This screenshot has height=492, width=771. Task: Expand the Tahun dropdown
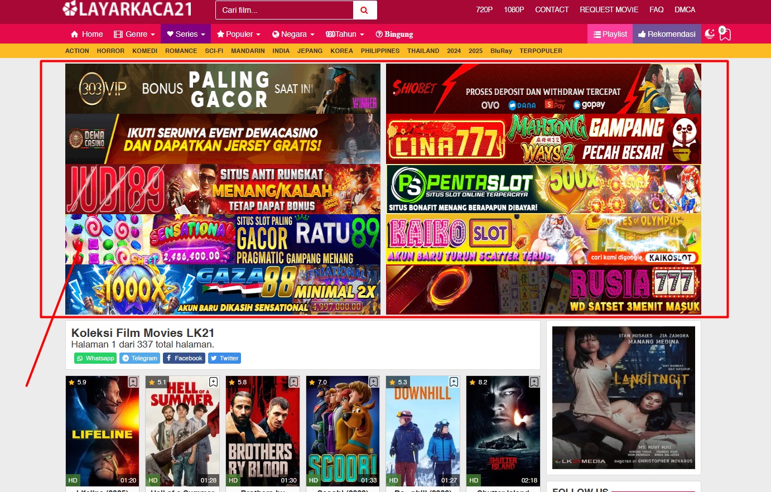(345, 34)
